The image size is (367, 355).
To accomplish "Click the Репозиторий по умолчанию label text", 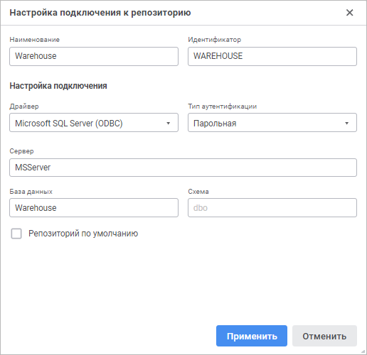I will 83,234.
